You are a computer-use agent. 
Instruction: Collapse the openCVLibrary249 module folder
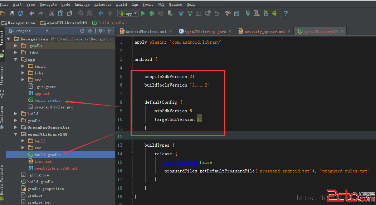(15, 134)
